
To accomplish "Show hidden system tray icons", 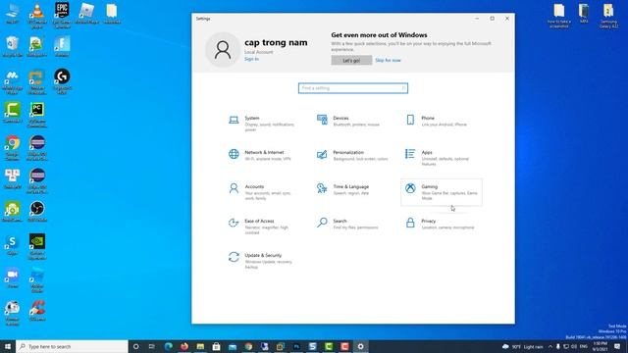I will pos(549,346).
